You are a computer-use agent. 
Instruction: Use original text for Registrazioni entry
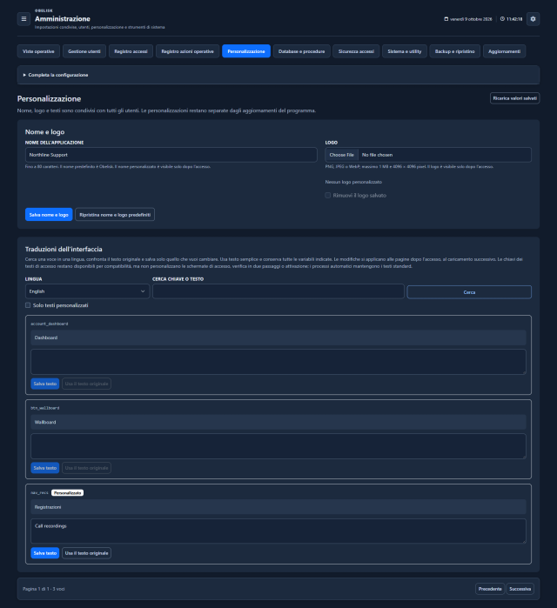point(86,553)
